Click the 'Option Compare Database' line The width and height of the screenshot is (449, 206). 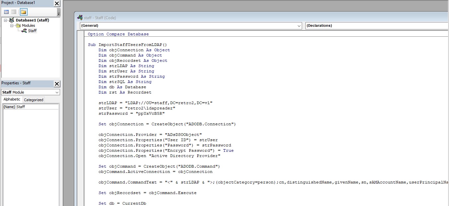(118, 34)
